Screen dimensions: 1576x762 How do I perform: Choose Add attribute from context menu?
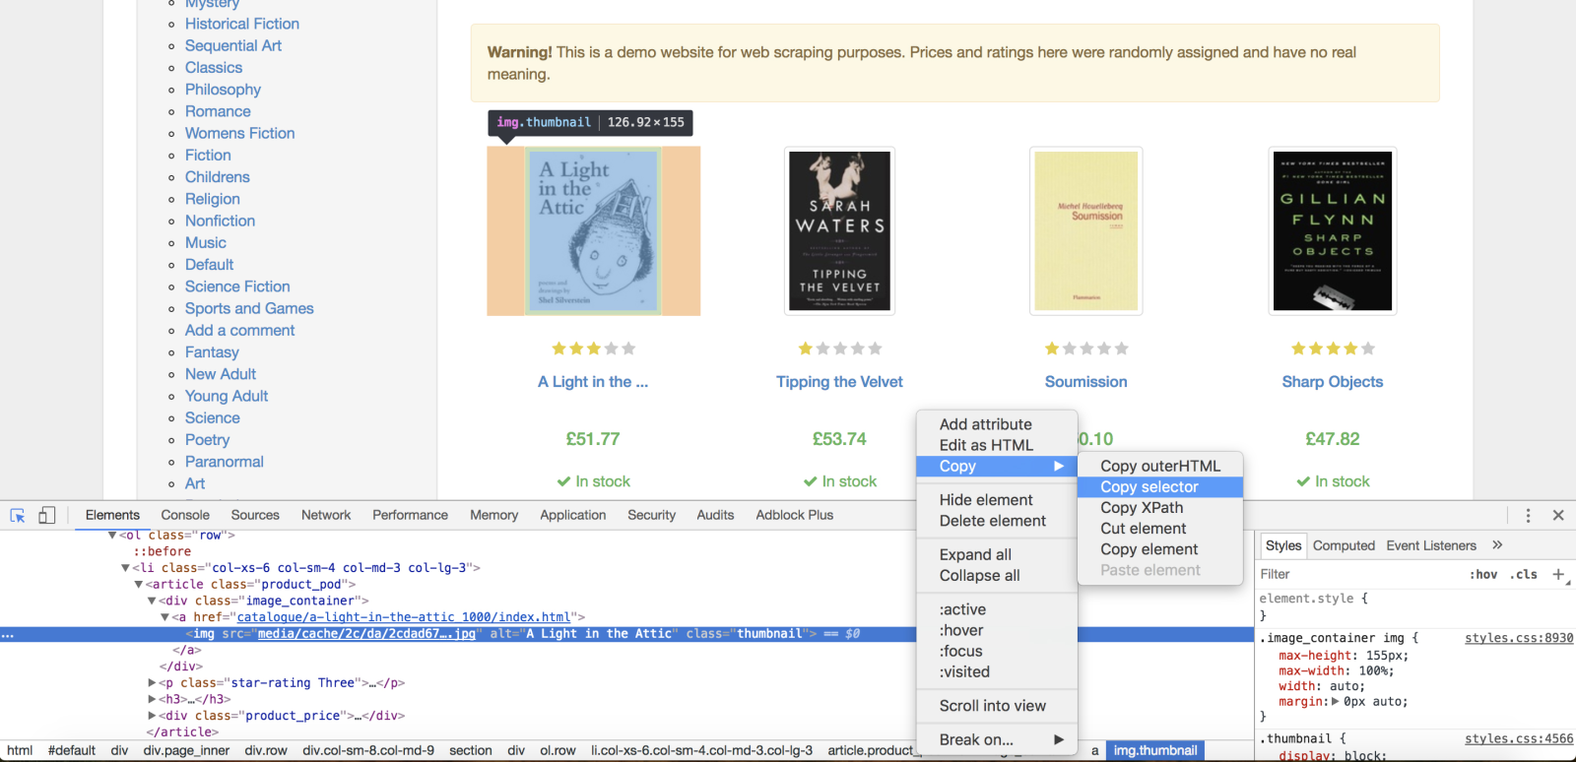(996, 424)
